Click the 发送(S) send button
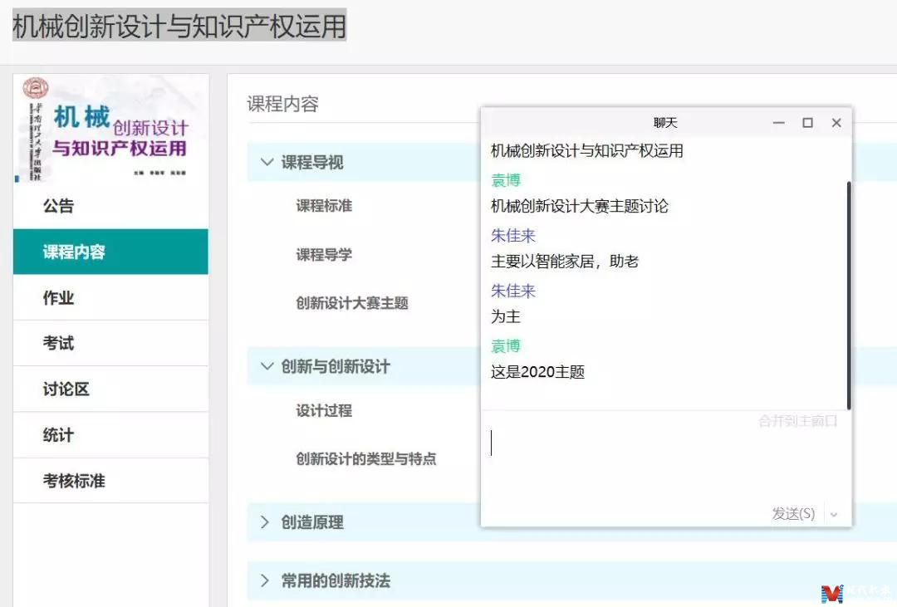 [793, 514]
